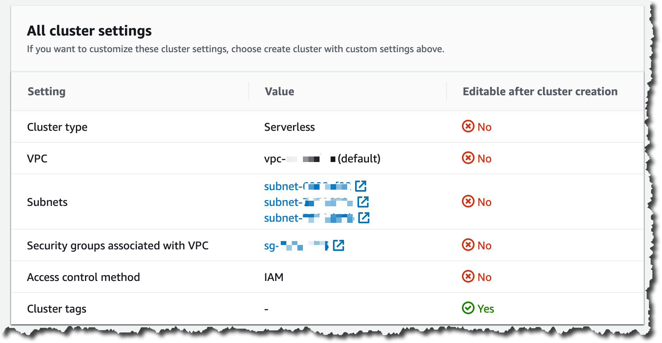Screen dimensions: 662x343
Task: Click red X icon in VPC row
Action: pos(468,158)
